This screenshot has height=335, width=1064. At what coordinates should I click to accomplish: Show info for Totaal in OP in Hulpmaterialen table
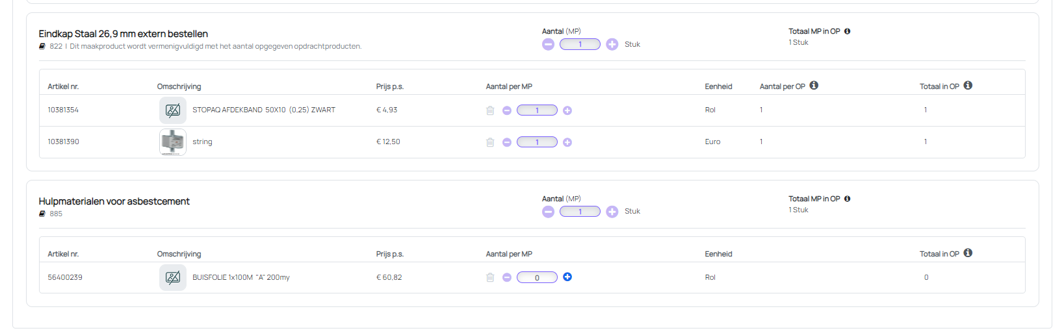coord(968,253)
